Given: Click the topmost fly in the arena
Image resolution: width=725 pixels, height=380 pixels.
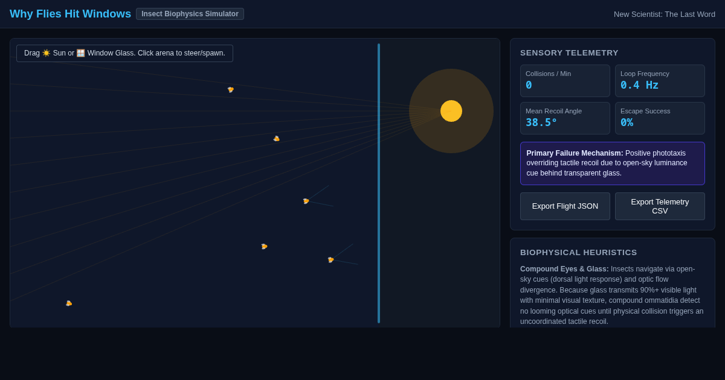Looking at the screenshot, I should point(230,90).
